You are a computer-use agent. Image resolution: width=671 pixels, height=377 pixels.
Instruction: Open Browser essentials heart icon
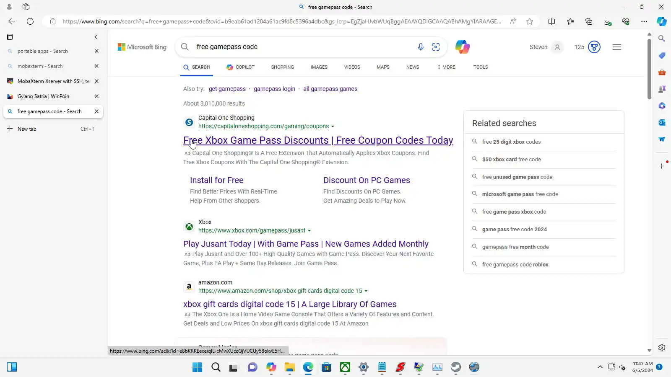click(x=626, y=21)
